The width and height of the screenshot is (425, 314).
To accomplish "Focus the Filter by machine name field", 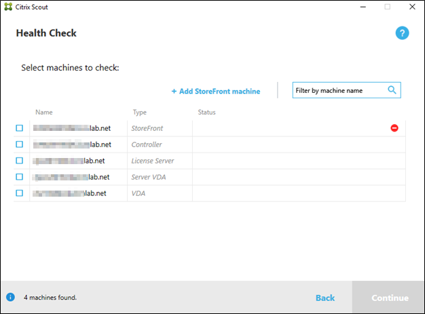I will 346,90.
